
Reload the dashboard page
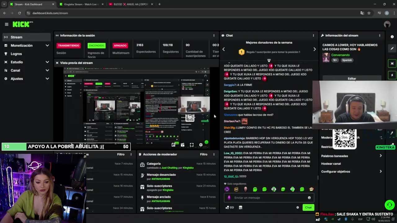pyautogui.click(x=20, y=13)
